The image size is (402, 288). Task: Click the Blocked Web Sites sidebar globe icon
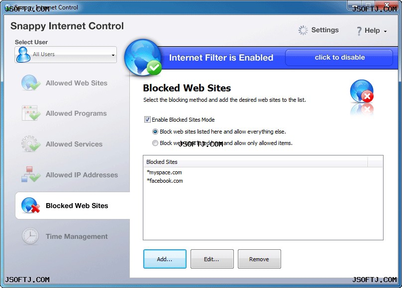click(x=31, y=205)
